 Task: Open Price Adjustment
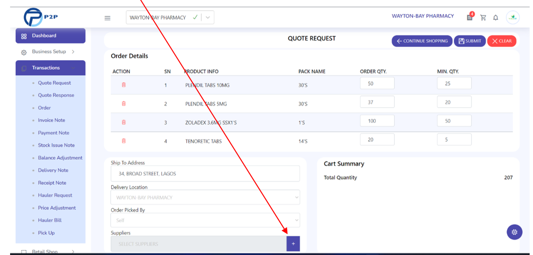point(57,208)
